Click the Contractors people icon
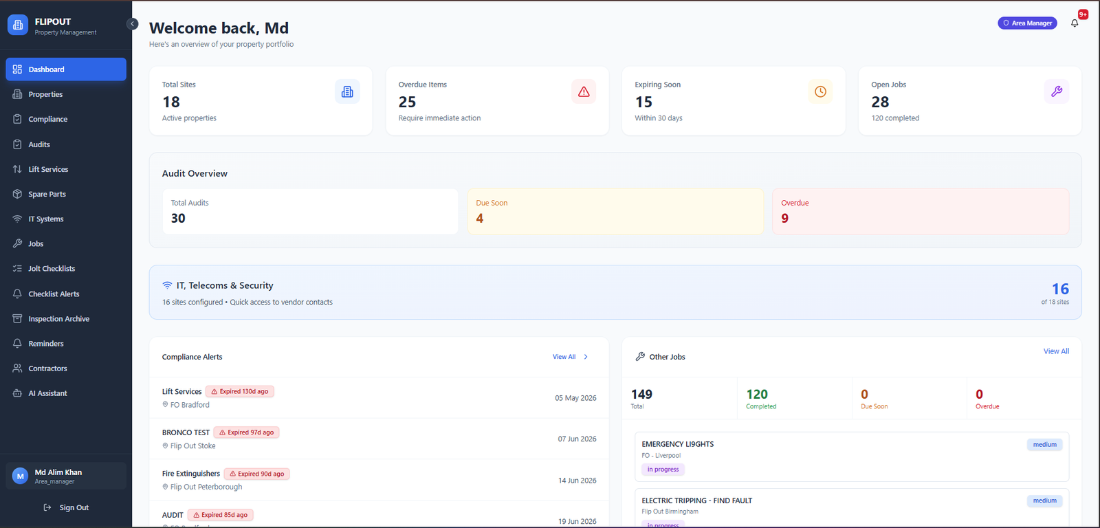 pyautogui.click(x=17, y=368)
